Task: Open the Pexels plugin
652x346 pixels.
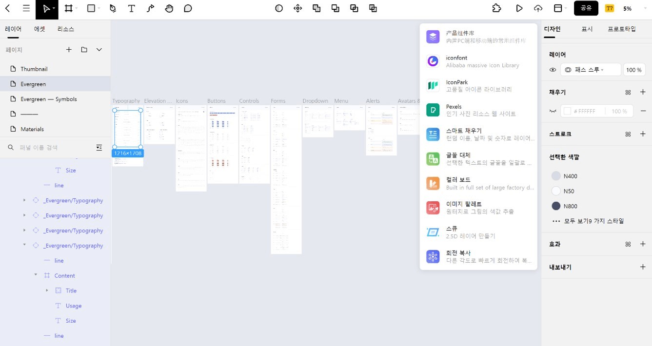Action: pyautogui.click(x=478, y=110)
